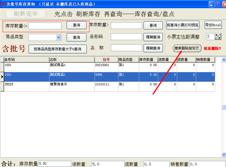226x167 pixels.
Task: Focus 小票左边距调整 value field showing 3
Action: [x=211, y=37]
